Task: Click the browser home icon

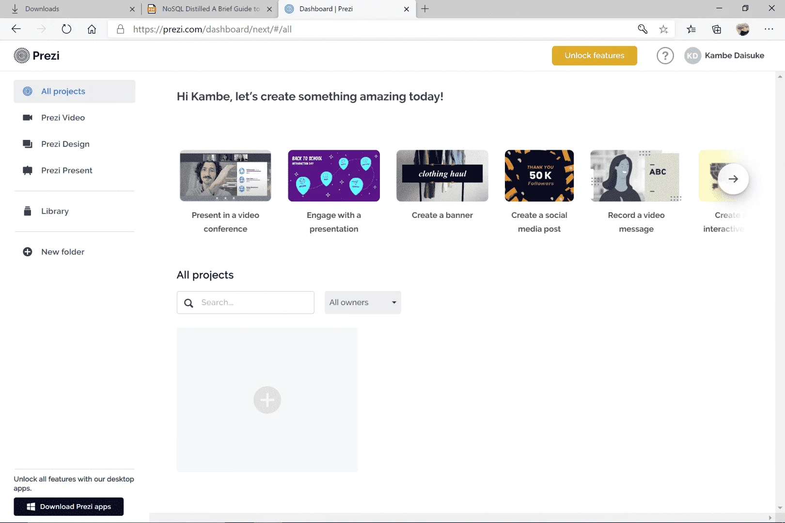Action: point(92,29)
